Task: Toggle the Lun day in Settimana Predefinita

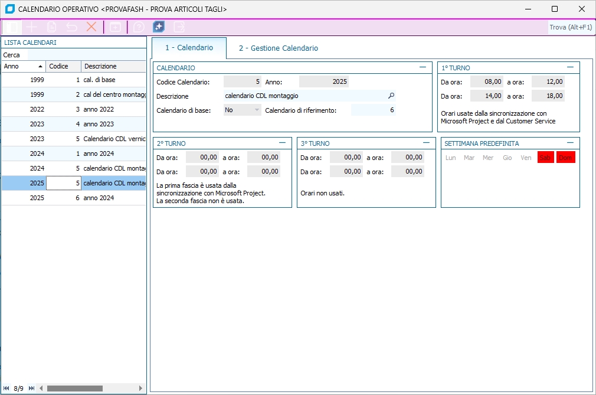Action: 451,158
